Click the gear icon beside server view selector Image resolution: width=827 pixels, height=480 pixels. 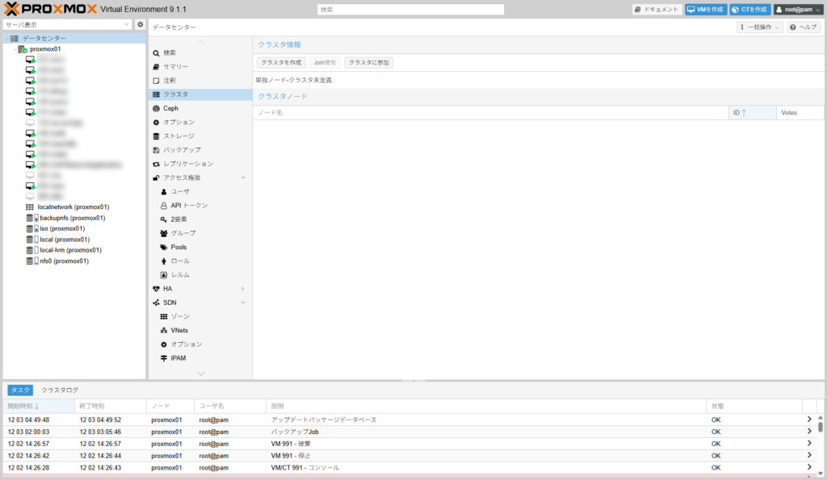(140, 25)
